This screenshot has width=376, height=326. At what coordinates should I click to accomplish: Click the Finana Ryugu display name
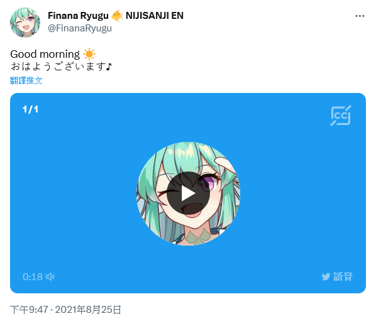coord(78,16)
